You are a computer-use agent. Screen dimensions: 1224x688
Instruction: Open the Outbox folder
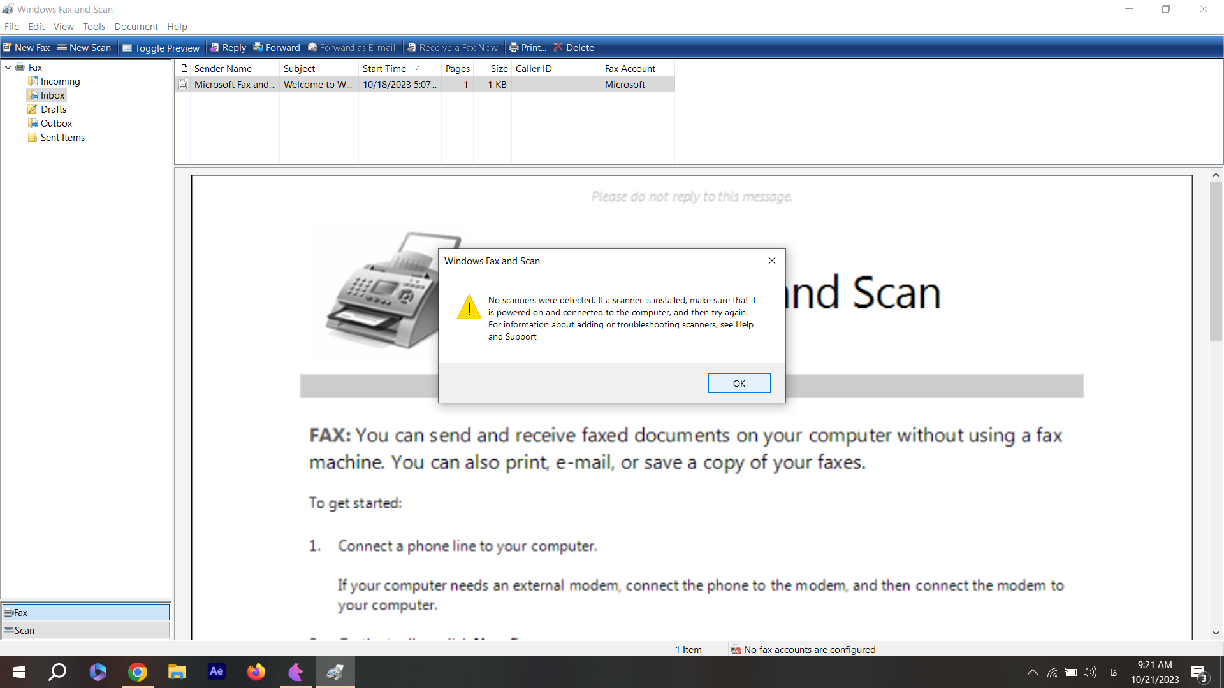click(56, 124)
